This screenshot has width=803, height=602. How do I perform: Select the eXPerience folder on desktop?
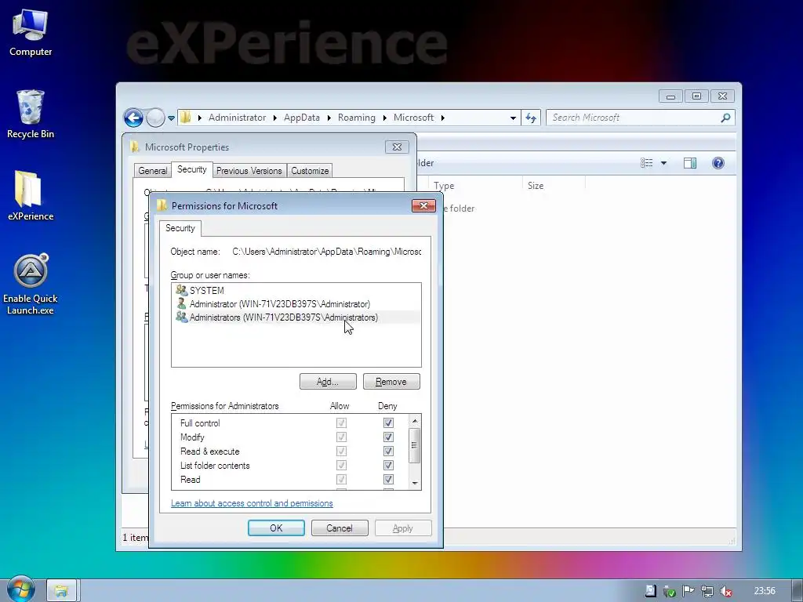pyautogui.click(x=31, y=195)
